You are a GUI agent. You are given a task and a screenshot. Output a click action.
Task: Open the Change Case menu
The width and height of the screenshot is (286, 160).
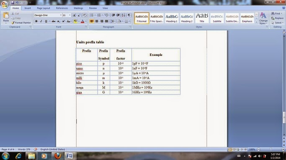[69, 21]
